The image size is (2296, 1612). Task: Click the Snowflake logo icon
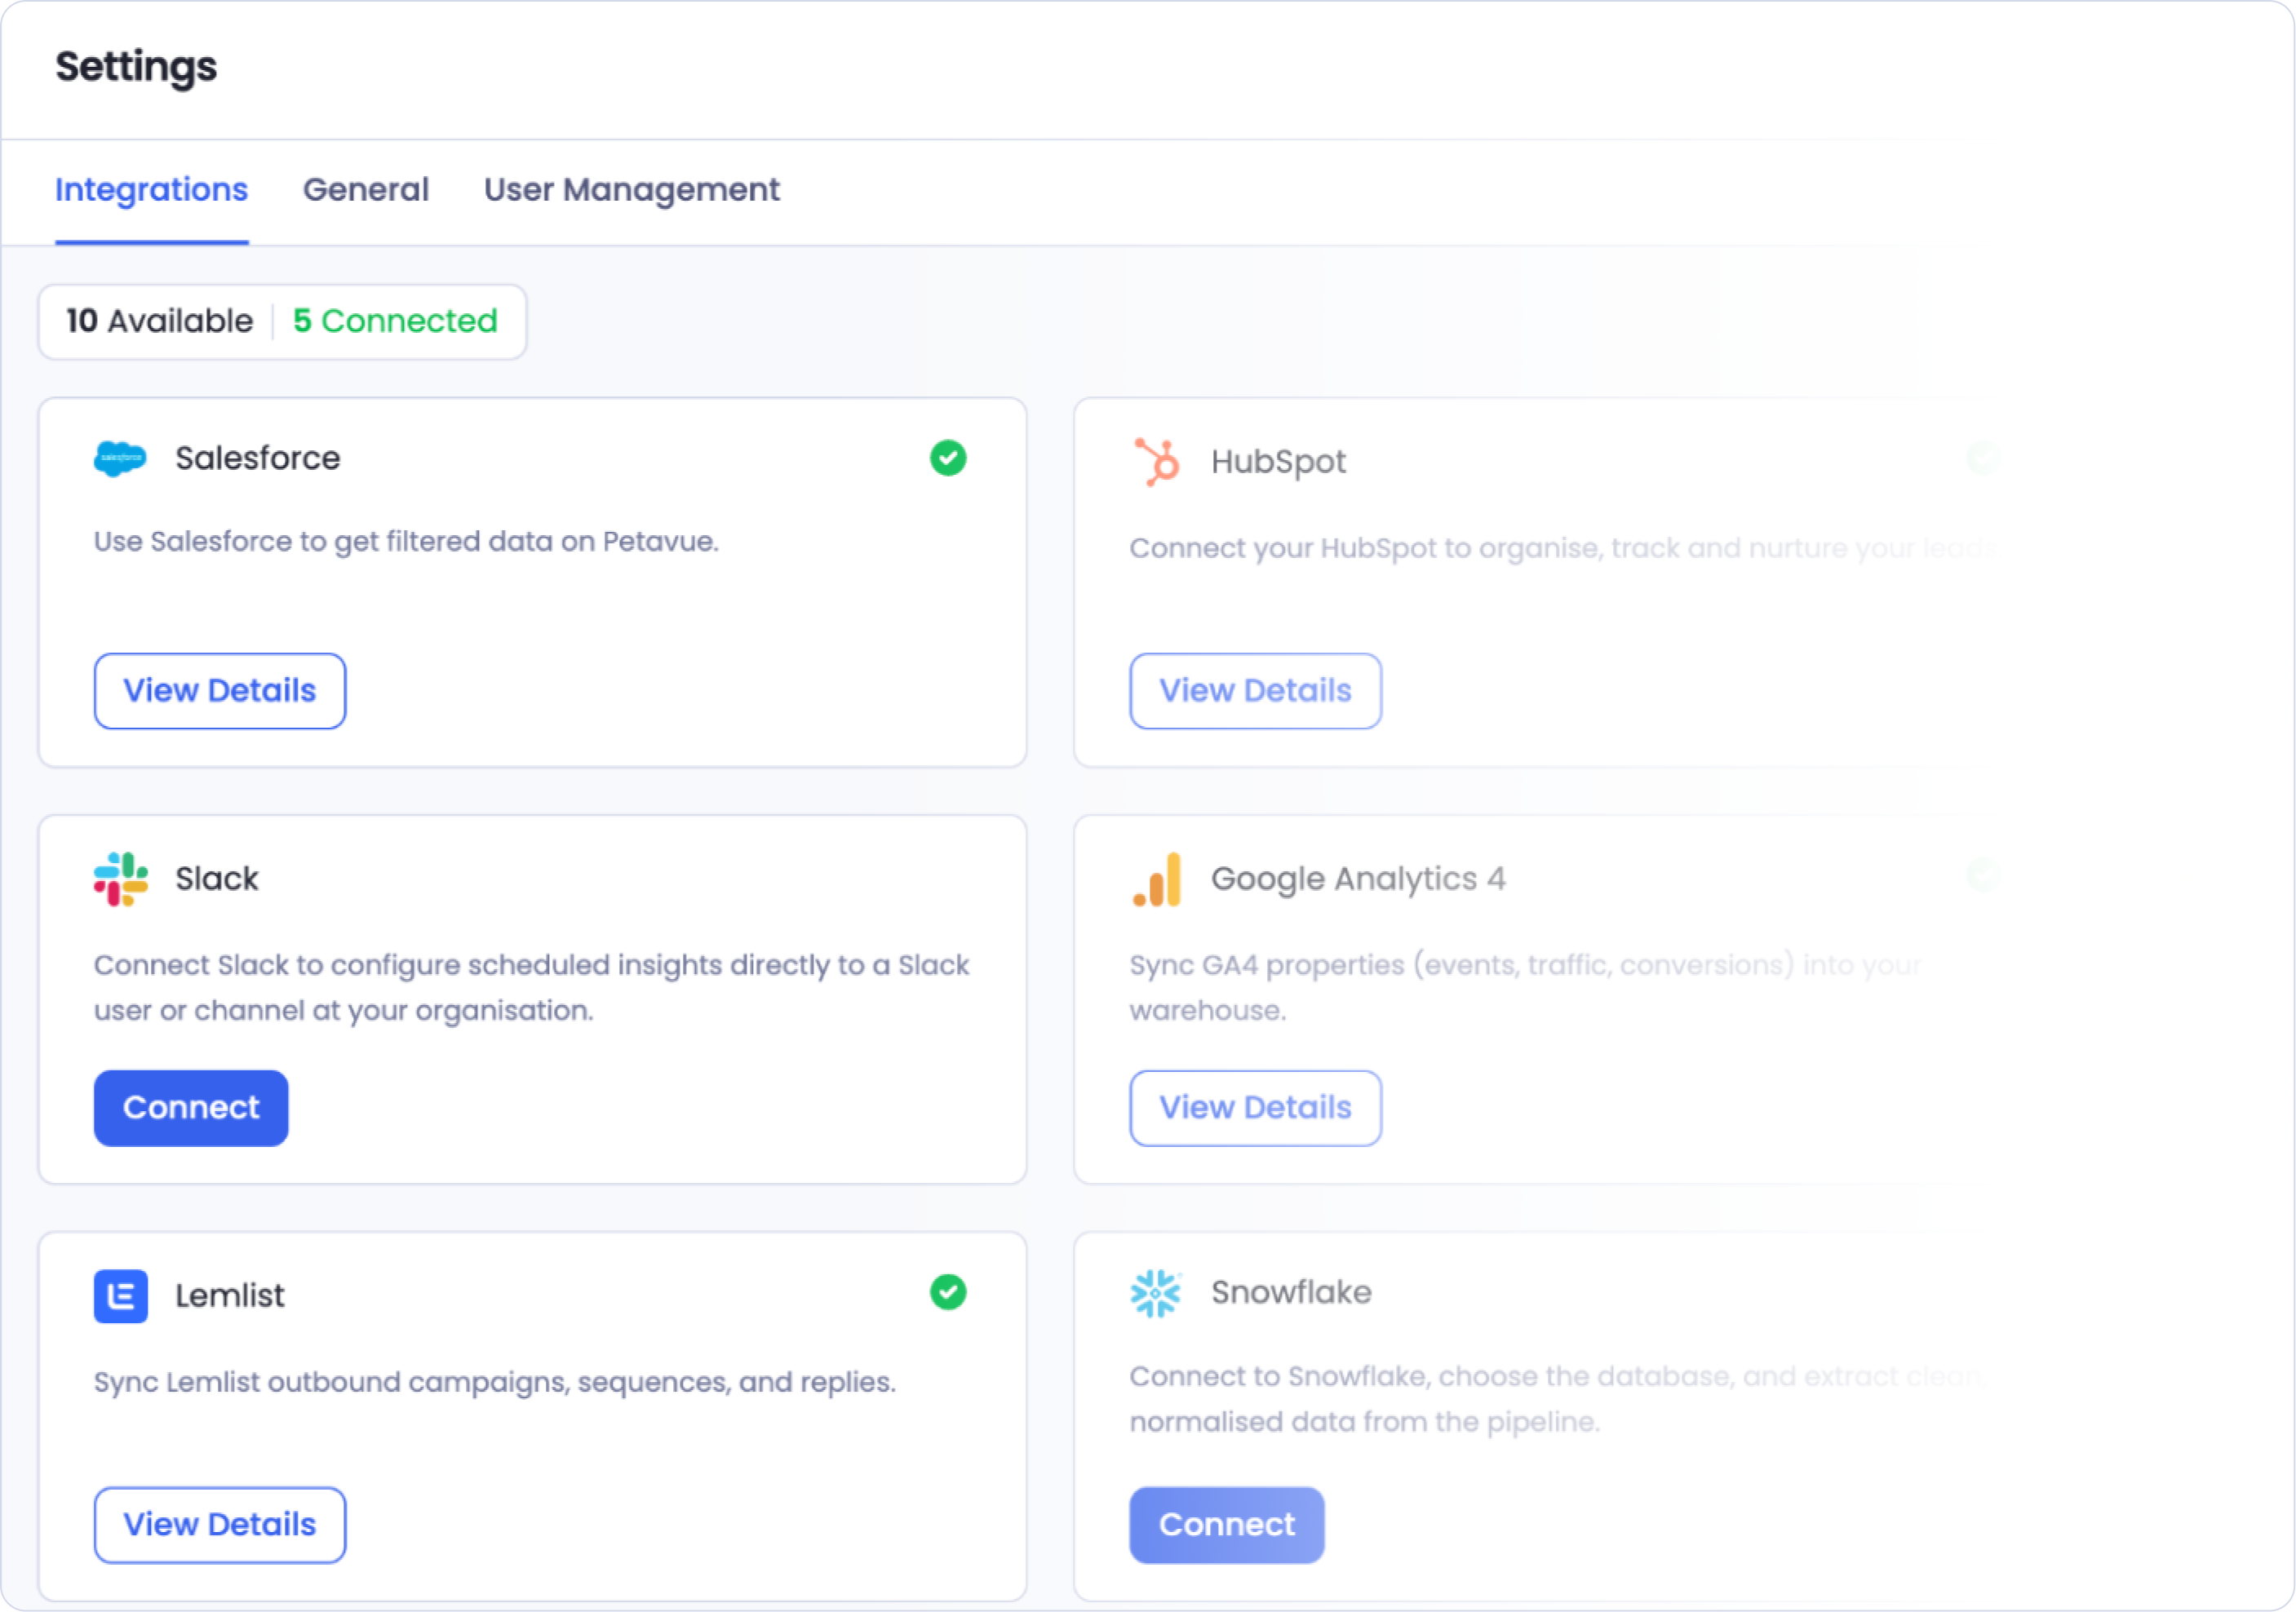click(x=1155, y=1293)
